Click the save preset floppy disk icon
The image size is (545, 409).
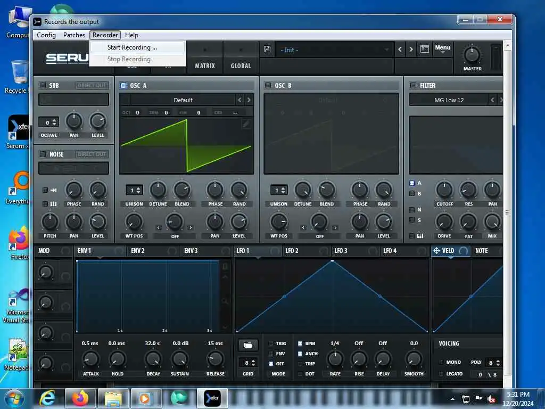(267, 50)
